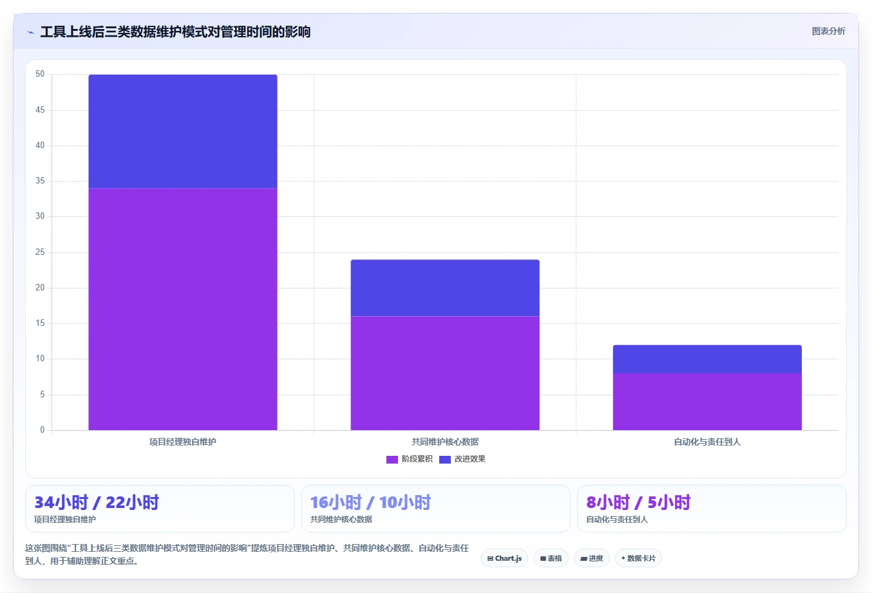
Task: Click the lightning icon beside the chart title
Action: coord(30,32)
